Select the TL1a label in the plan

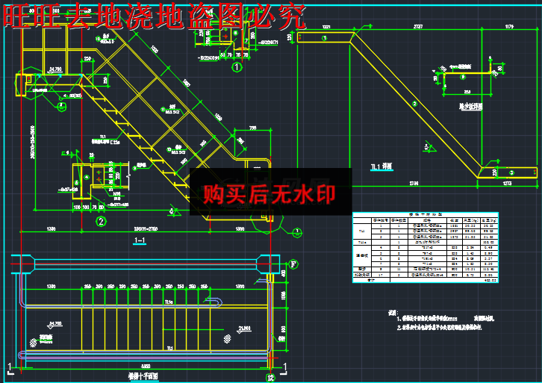[168, 302]
